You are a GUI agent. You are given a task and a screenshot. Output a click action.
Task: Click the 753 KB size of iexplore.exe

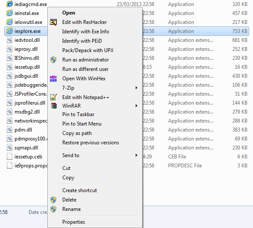click(x=240, y=31)
